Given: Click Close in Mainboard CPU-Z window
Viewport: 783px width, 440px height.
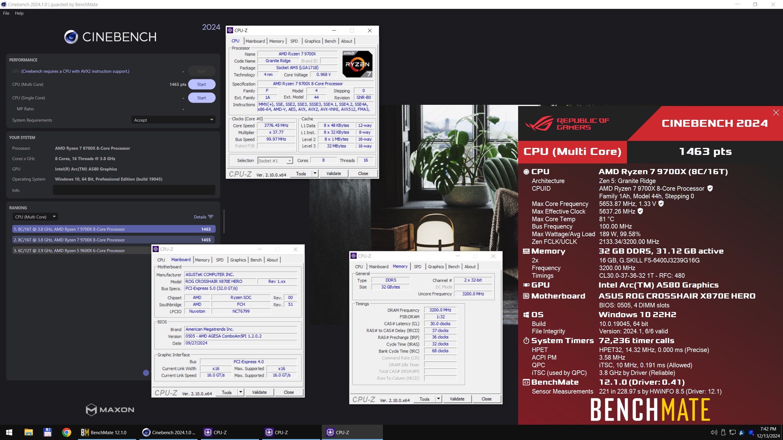Looking at the screenshot, I should 289,392.
